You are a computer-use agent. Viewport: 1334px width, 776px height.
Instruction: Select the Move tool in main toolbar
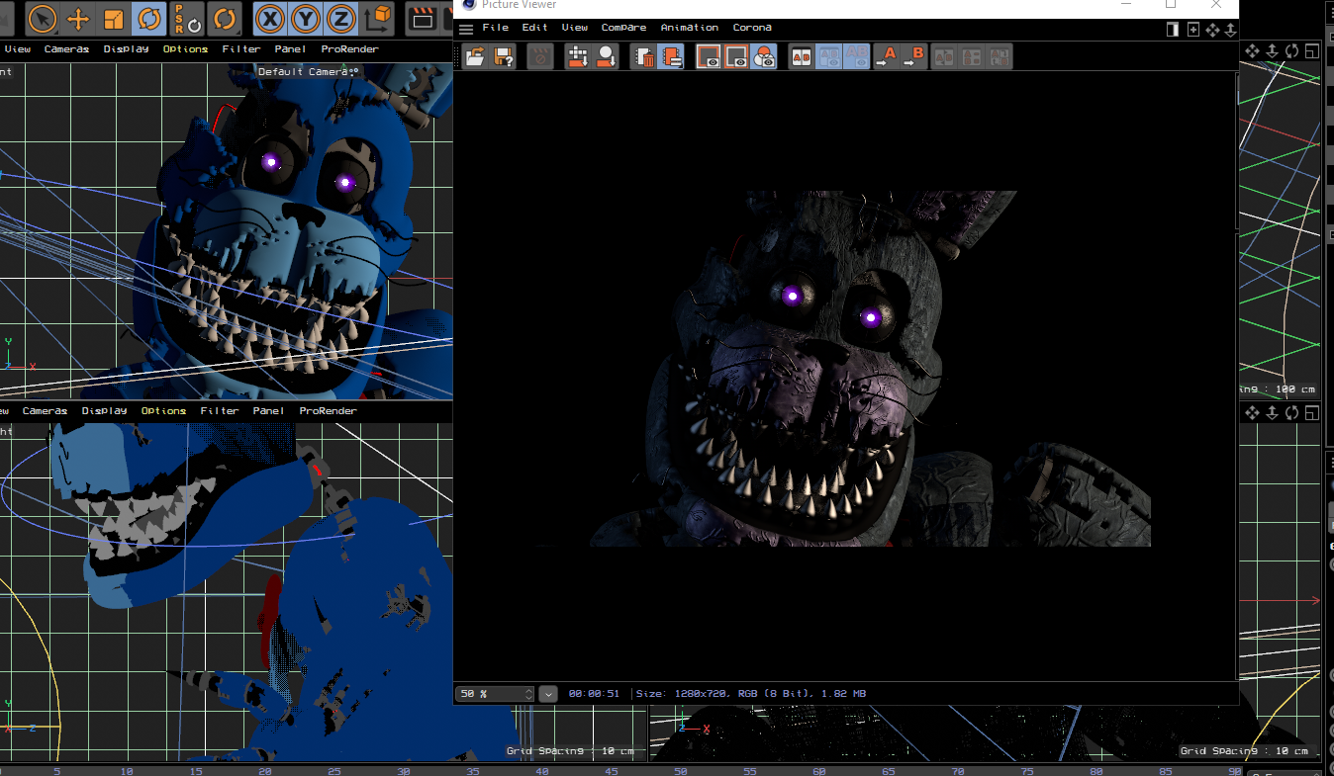[x=78, y=19]
